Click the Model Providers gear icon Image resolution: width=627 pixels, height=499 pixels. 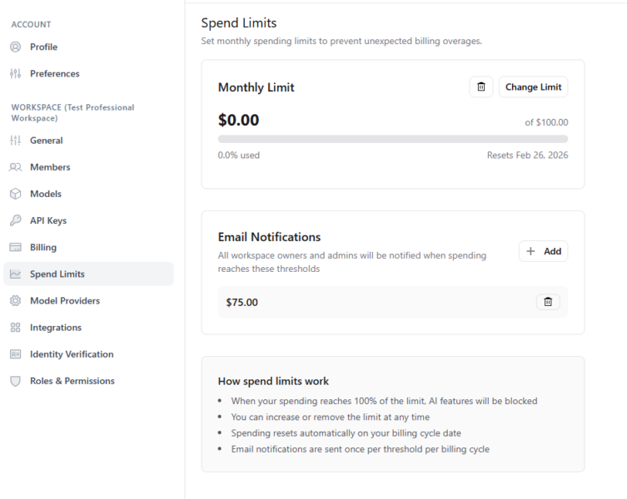[15, 301]
